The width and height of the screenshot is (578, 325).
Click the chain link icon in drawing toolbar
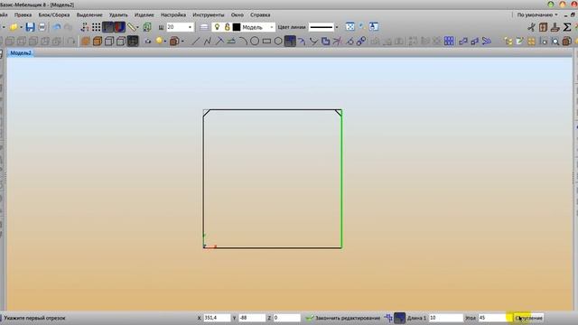pyautogui.click(x=361, y=41)
